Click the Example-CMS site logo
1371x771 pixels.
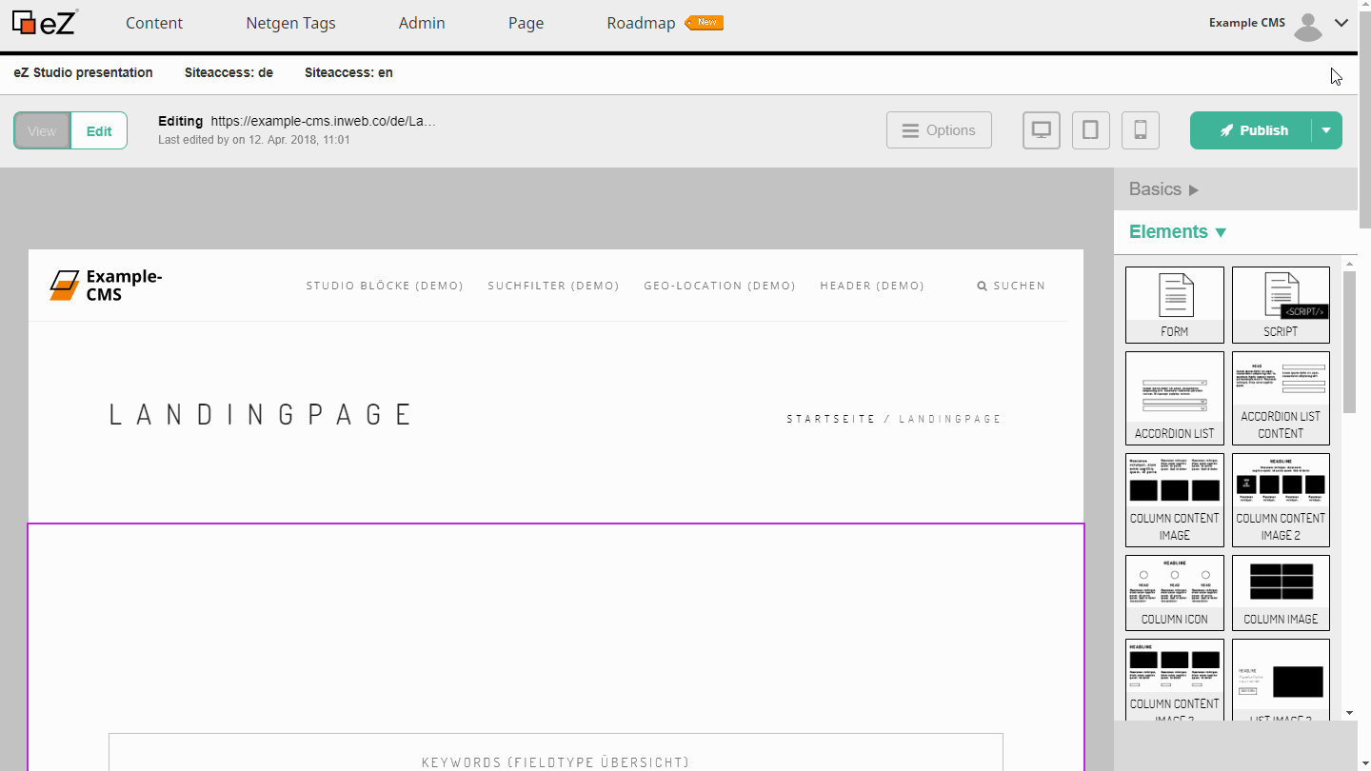(x=106, y=286)
